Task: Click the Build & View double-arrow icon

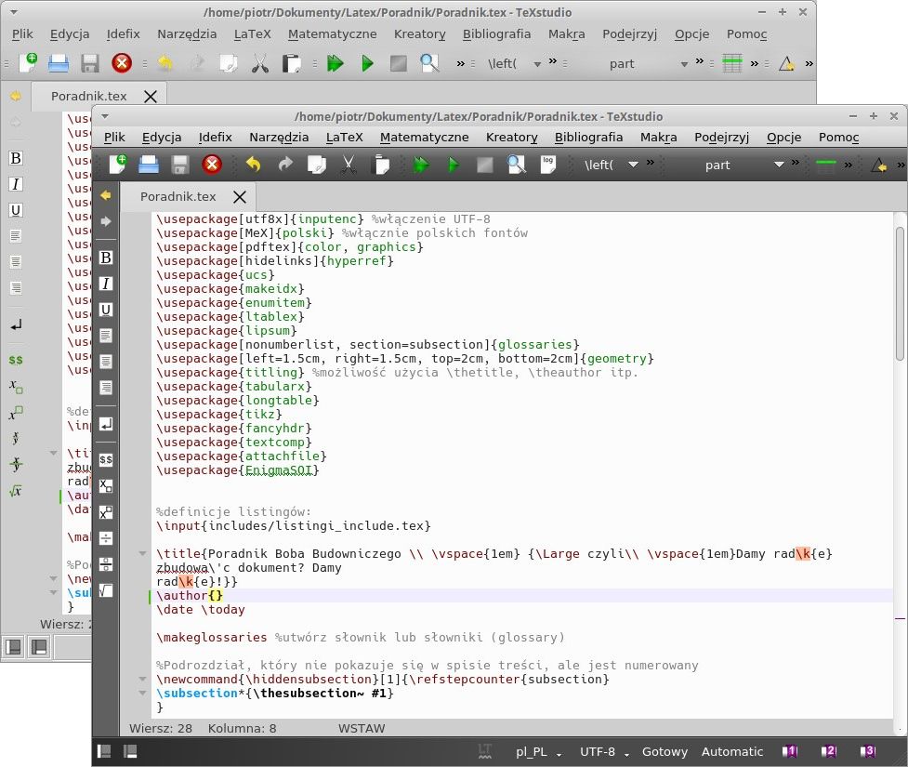Action: point(422,165)
